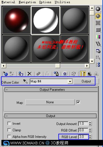Click sample slots scroll up arrow
Viewport: 103px width, 147px height.
[x=92, y=8]
